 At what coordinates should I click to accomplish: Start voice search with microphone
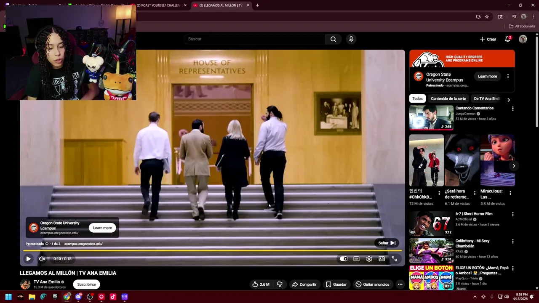click(x=351, y=39)
